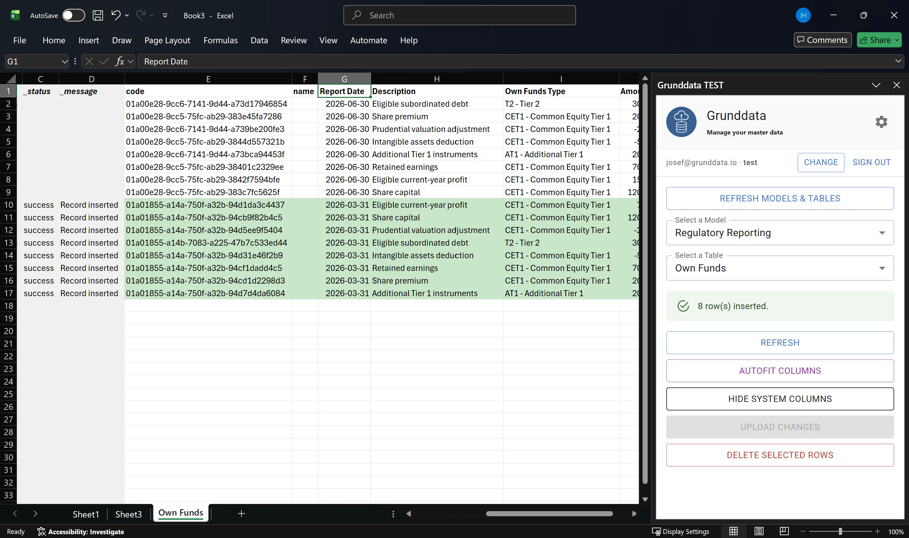Image resolution: width=909 pixels, height=538 pixels.
Task: Switch to Page Break Preview icon
Action: (784, 531)
